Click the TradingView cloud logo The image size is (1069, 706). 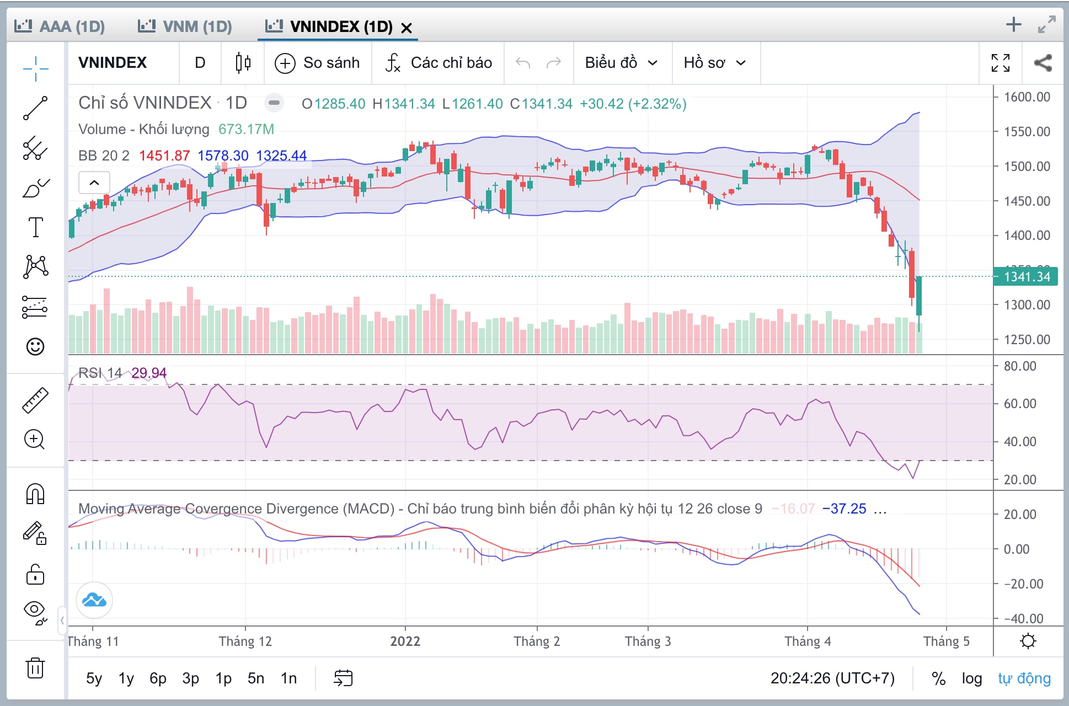pos(94,600)
